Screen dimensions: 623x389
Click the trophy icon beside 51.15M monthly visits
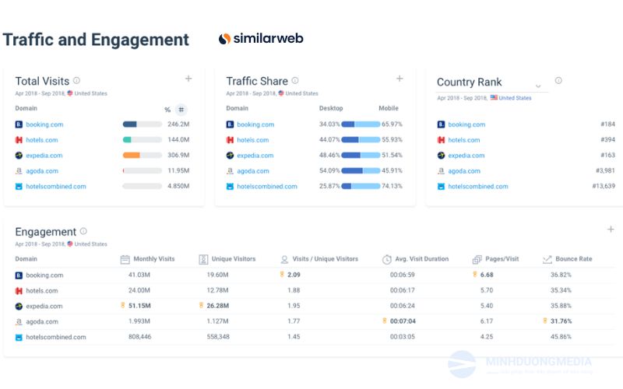(123, 305)
